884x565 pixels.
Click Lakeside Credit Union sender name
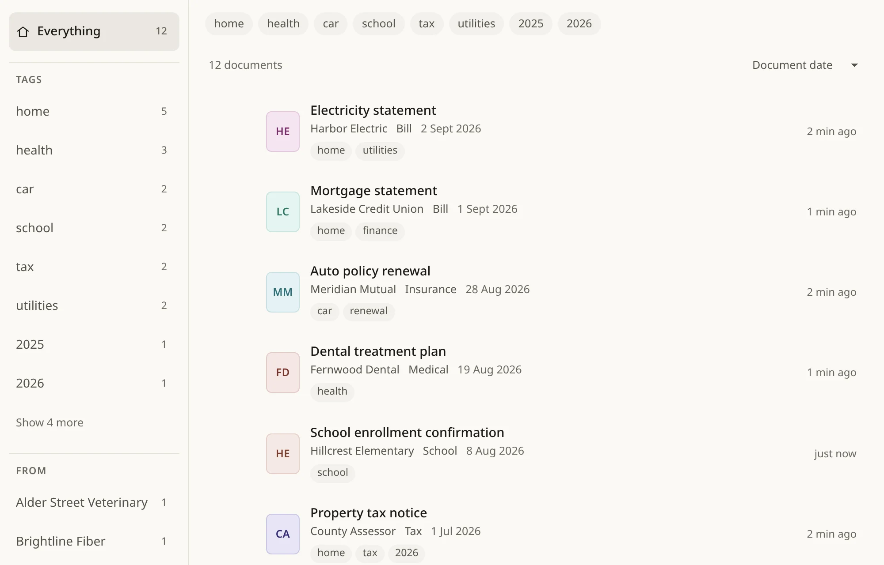tap(367, 209)
